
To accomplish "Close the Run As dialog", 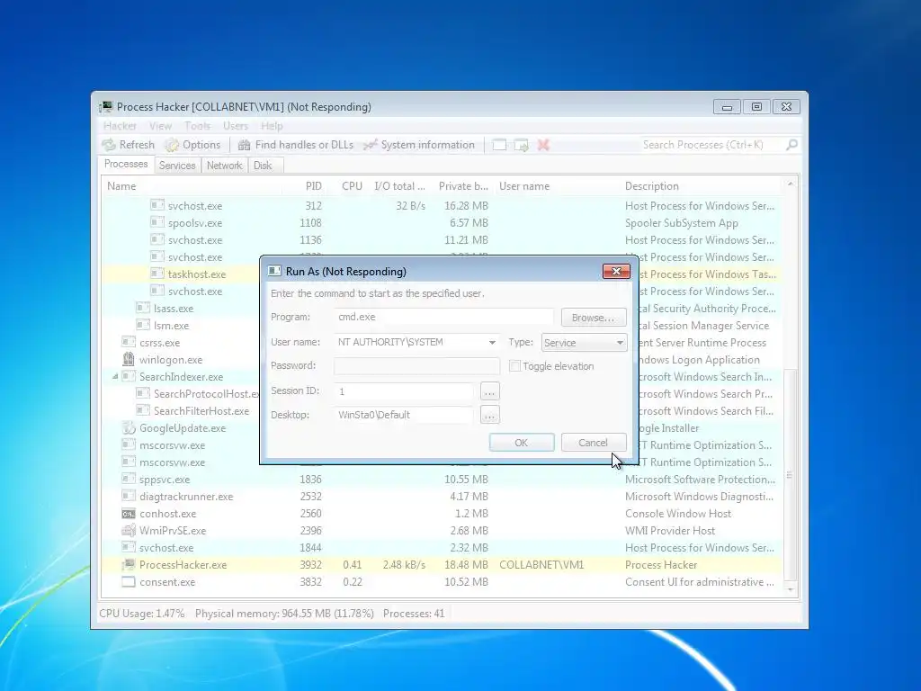I will [616, 271].
